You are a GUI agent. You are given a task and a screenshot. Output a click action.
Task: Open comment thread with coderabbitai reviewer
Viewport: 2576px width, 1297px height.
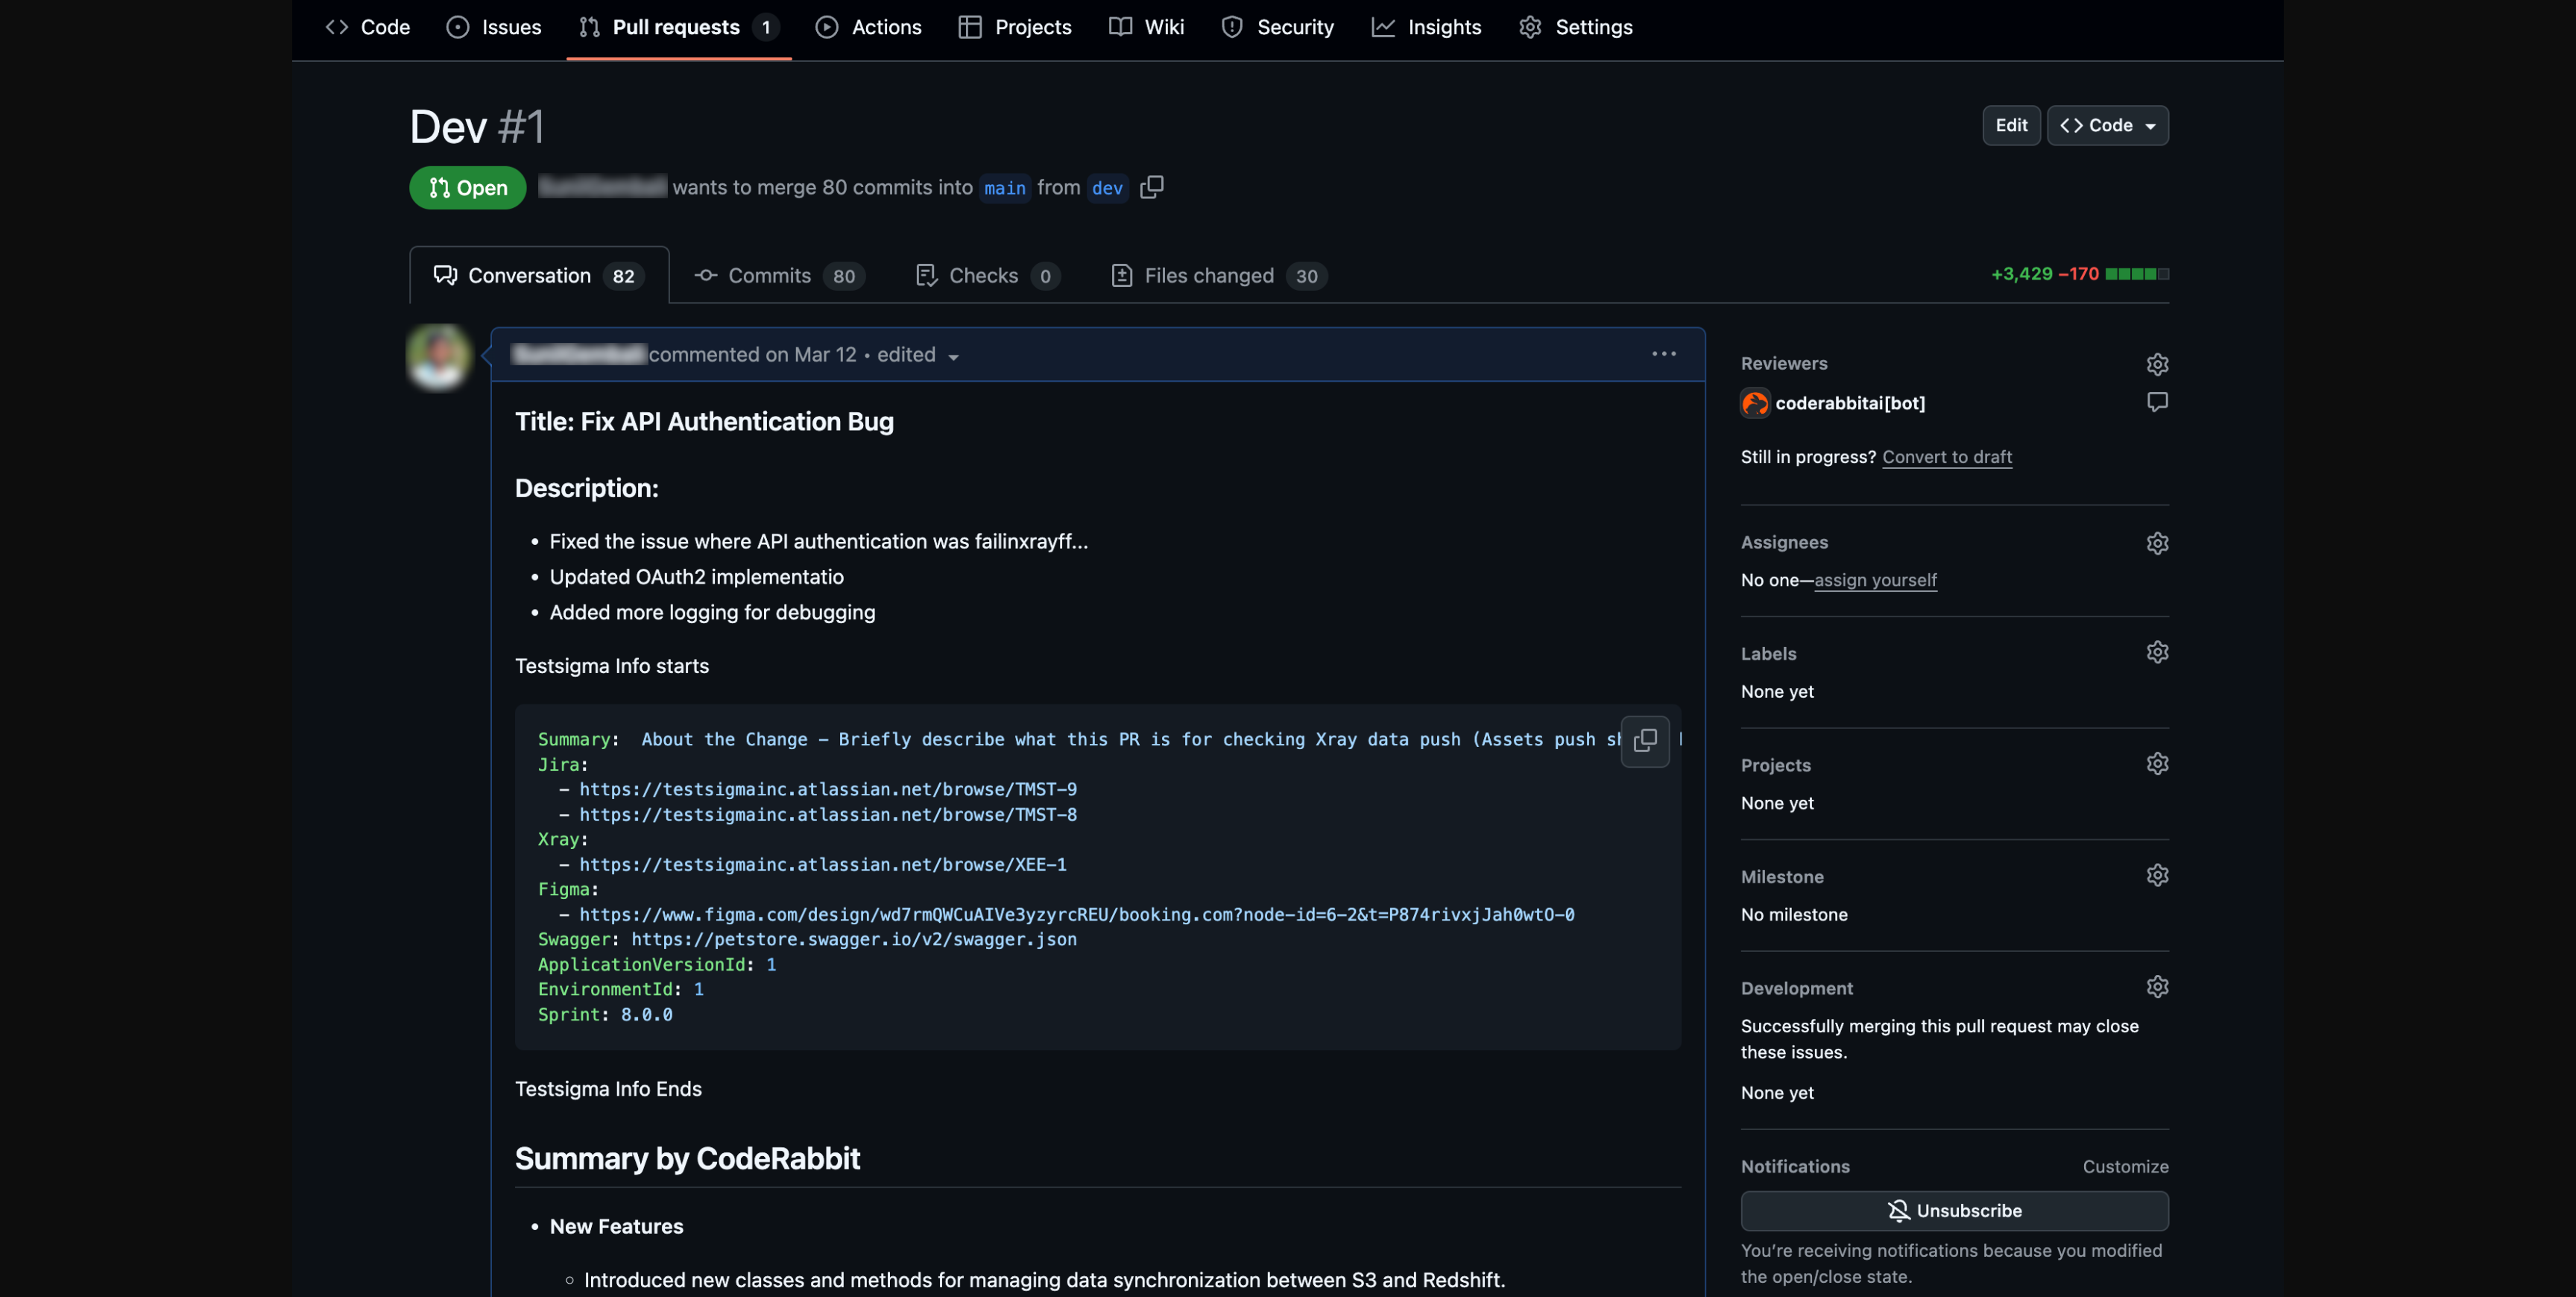[2156, 402]
